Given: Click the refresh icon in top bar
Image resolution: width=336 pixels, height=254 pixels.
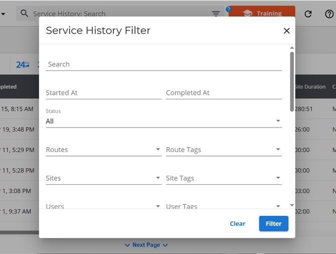Looking at the screenshot, I should 308,14.
